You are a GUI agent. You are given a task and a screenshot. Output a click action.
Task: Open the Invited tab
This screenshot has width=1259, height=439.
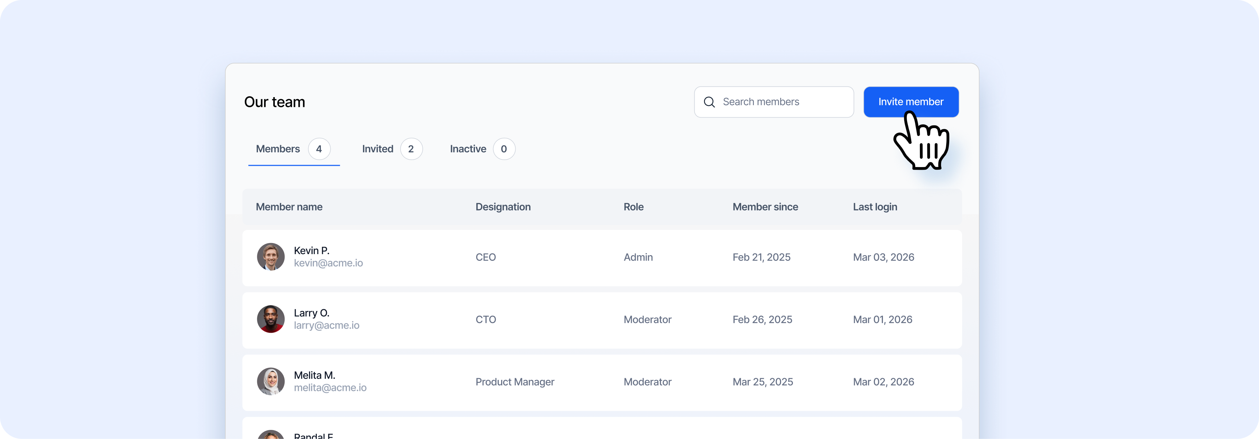coord(392,149)
